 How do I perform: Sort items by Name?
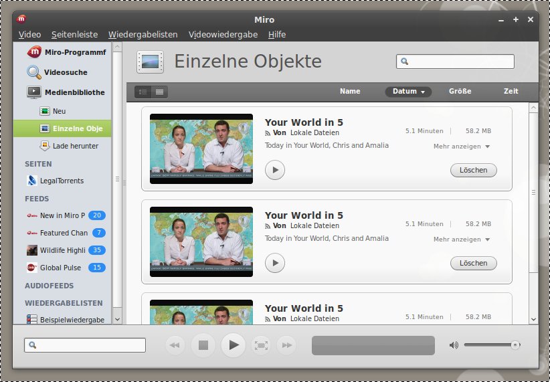[x=350, y=91]
